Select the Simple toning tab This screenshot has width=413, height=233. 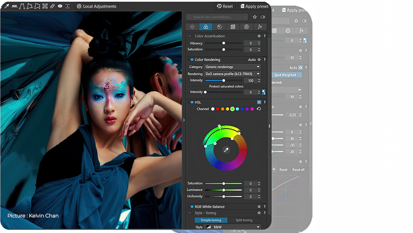click(x=211, y=220)
